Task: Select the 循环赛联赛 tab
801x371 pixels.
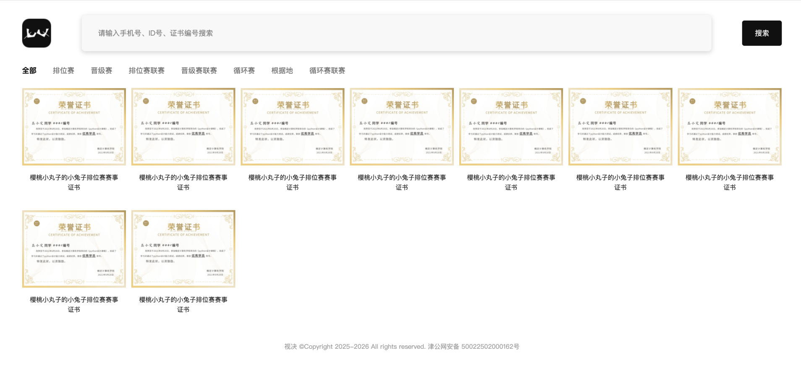Action: click(x=327, y=71)
